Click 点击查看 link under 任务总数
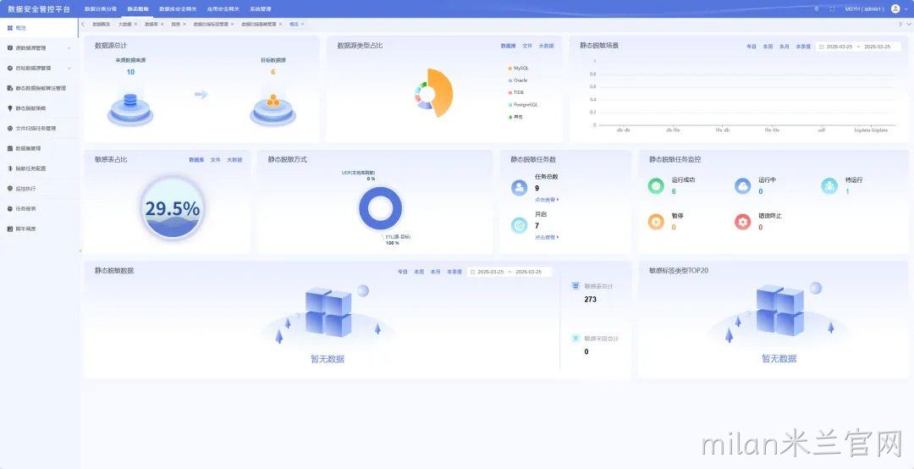Screen dimensions: 914x469 [x=546, y=200]
